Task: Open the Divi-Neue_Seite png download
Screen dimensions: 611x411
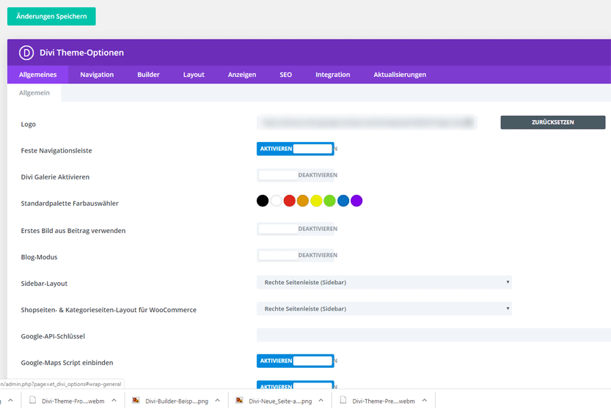Action: [280, 401]
